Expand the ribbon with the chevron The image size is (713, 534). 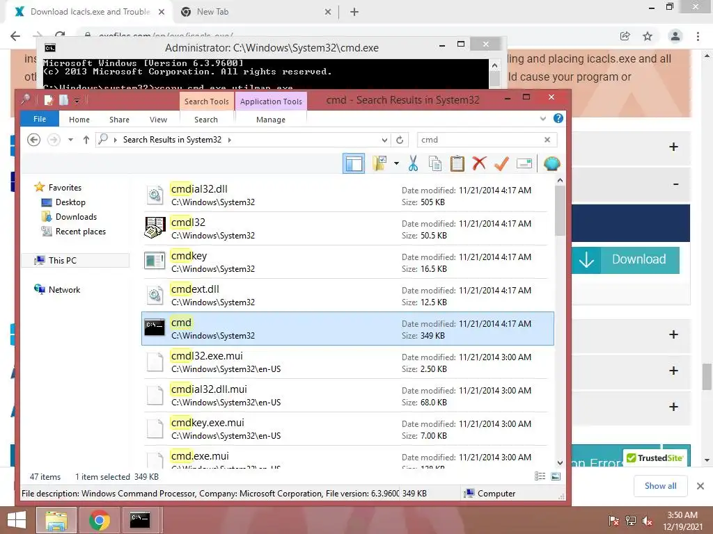(542, 118)
